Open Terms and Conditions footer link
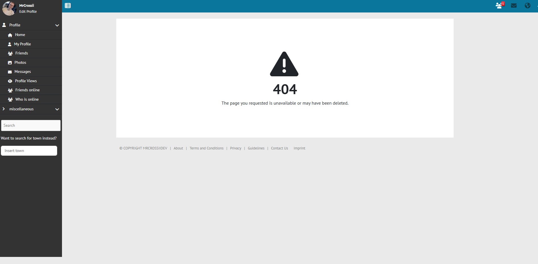This screenshot has height=264, width=538. [x=206, y=148]
